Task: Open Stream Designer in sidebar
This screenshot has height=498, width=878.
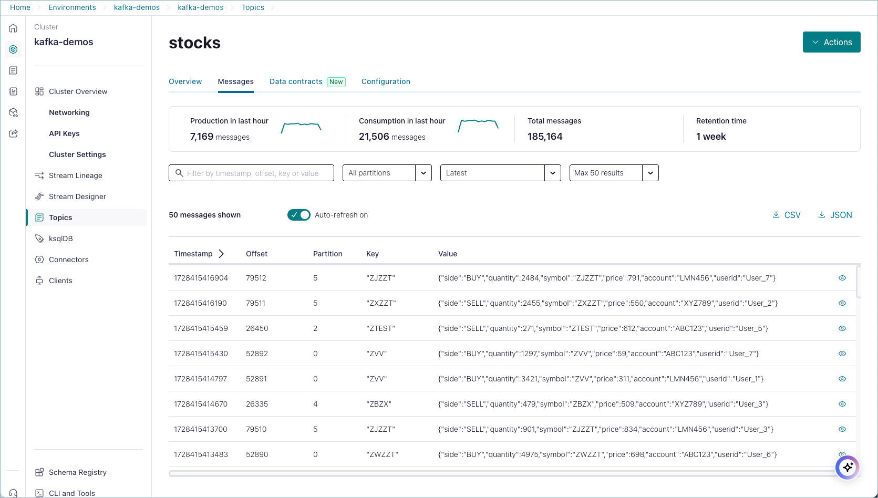Action: coord(77,196)
